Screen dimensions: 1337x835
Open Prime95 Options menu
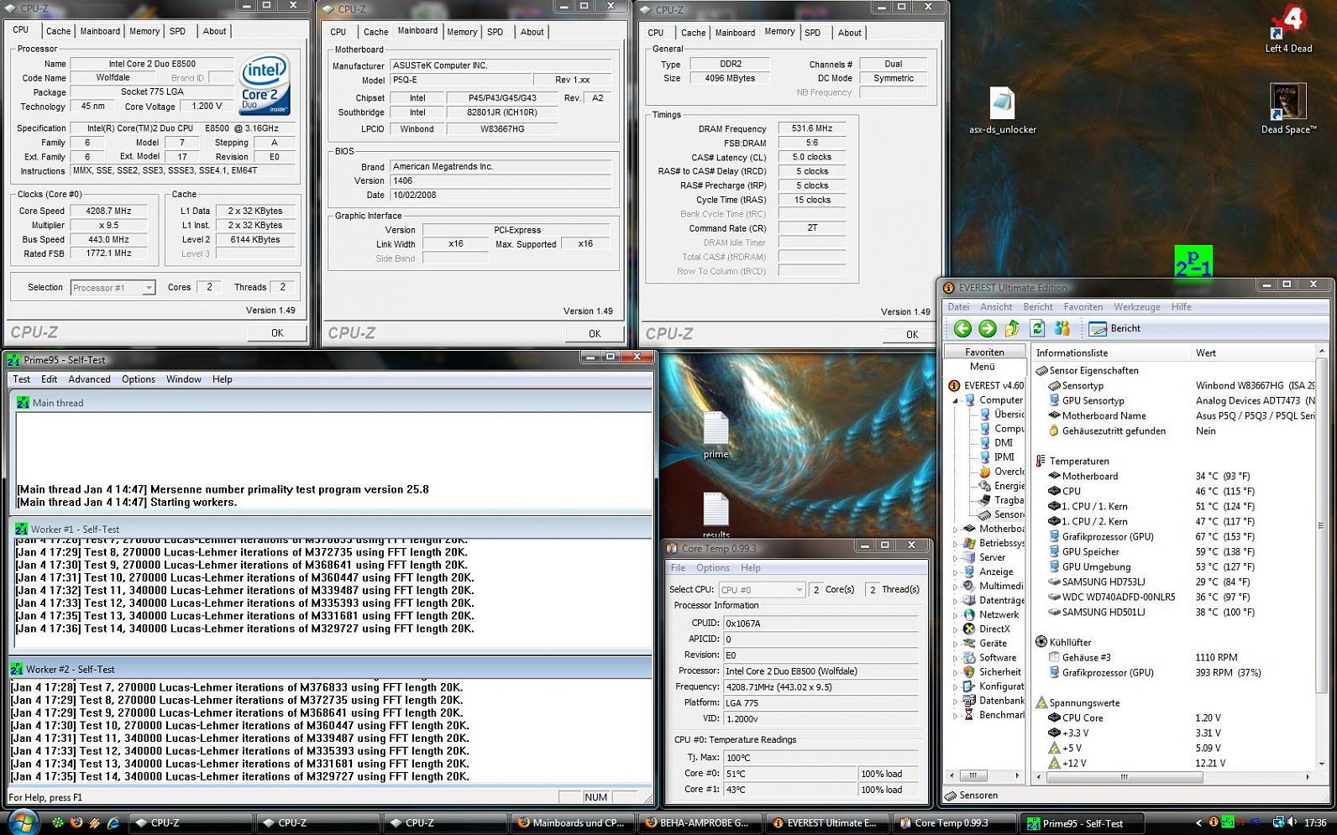pyautogui.click(x=138, y=379)
